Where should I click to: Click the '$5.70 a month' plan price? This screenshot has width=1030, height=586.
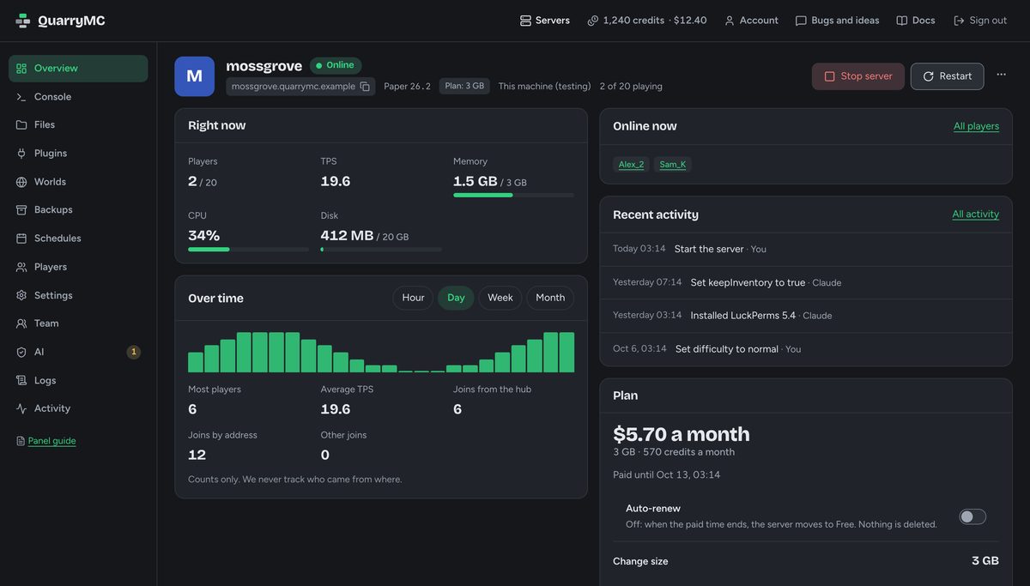(682, 434)
